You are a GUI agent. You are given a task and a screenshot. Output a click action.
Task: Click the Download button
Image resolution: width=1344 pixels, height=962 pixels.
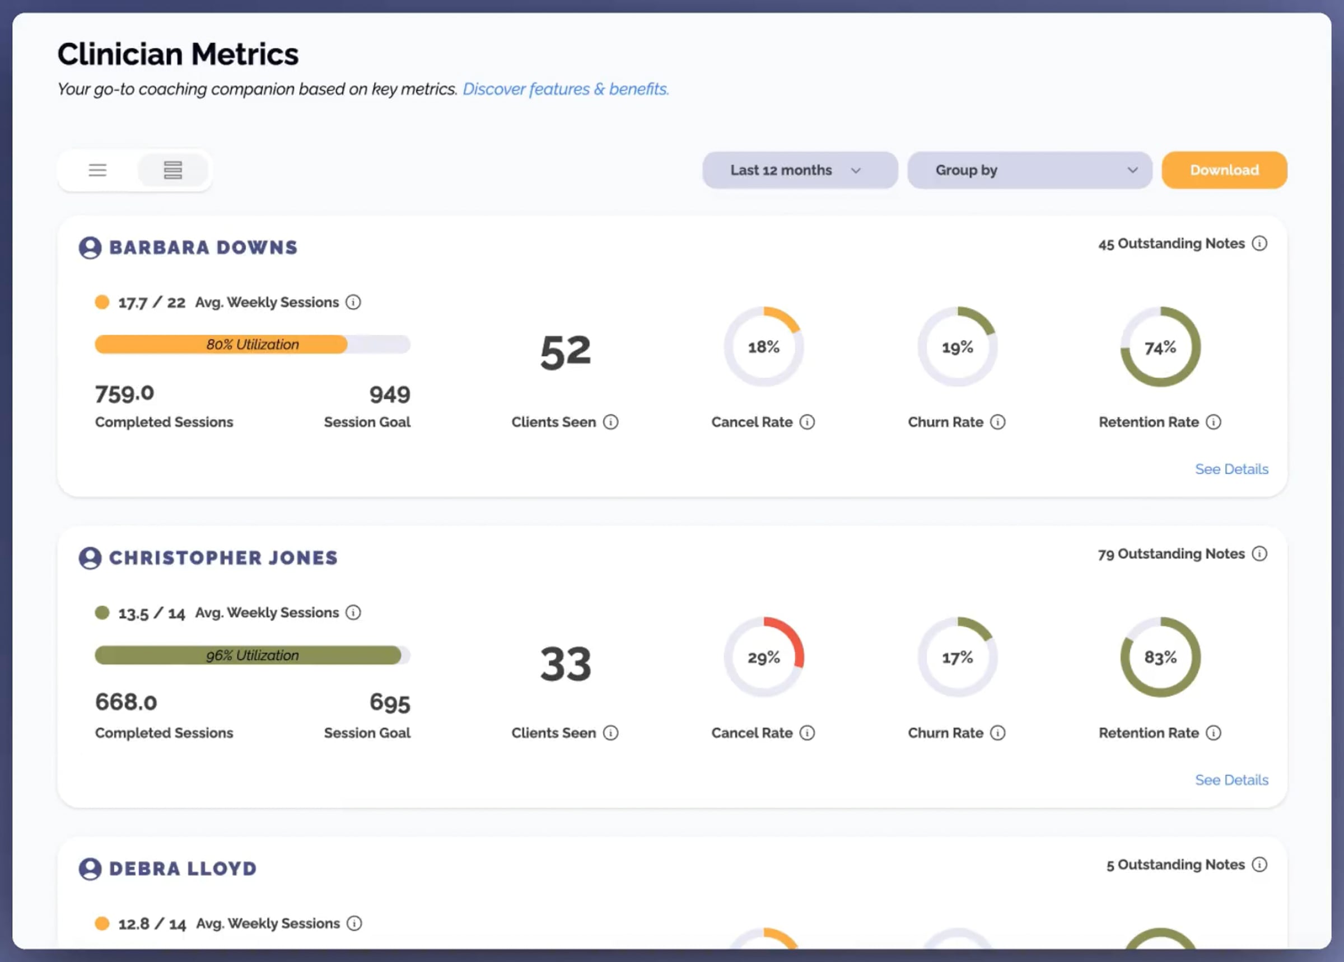[x=1224, y=171]
